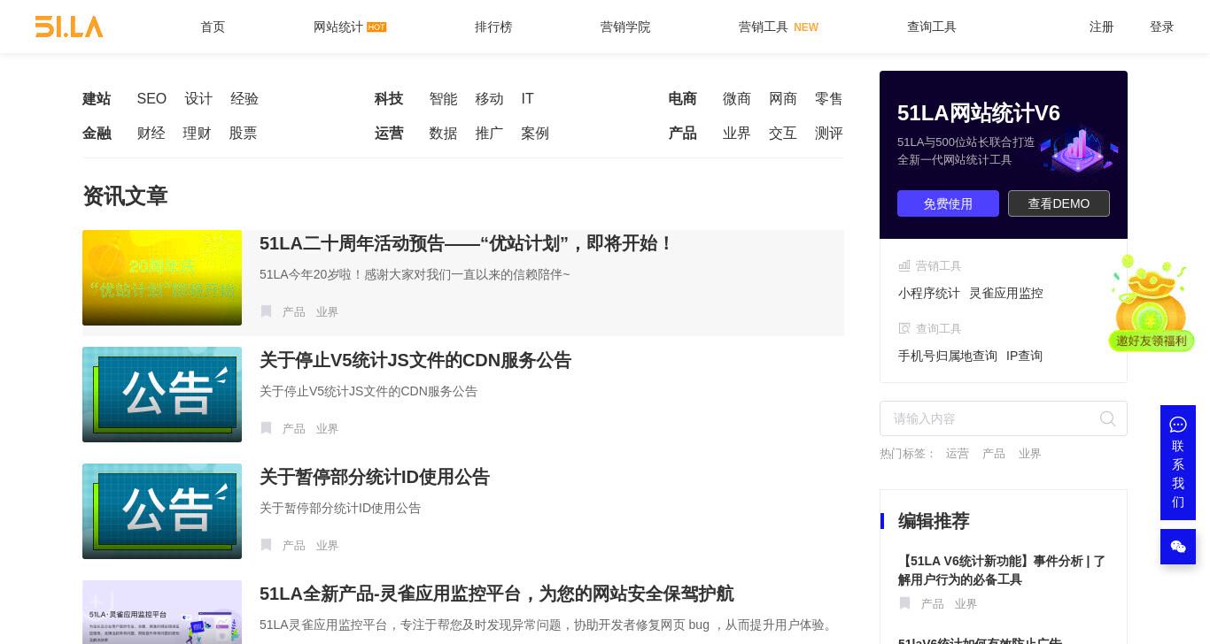Click the 产品 hot tag
The image size is (1210, 644).
tap(994, 454)
